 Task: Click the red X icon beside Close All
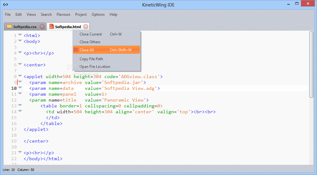tap(76, 50)
